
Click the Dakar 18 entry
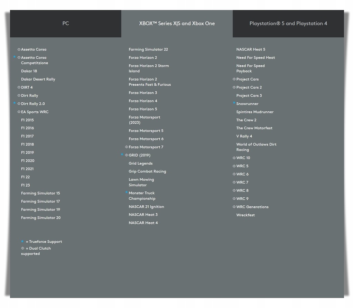point(29,71)
